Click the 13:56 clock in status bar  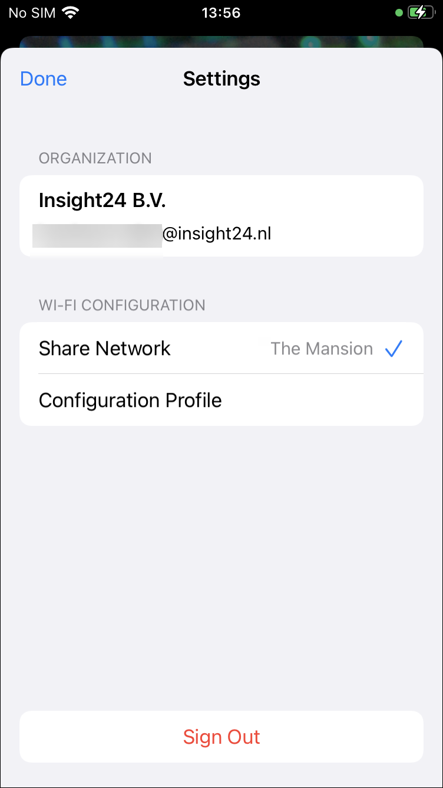(x=221, y=12)
